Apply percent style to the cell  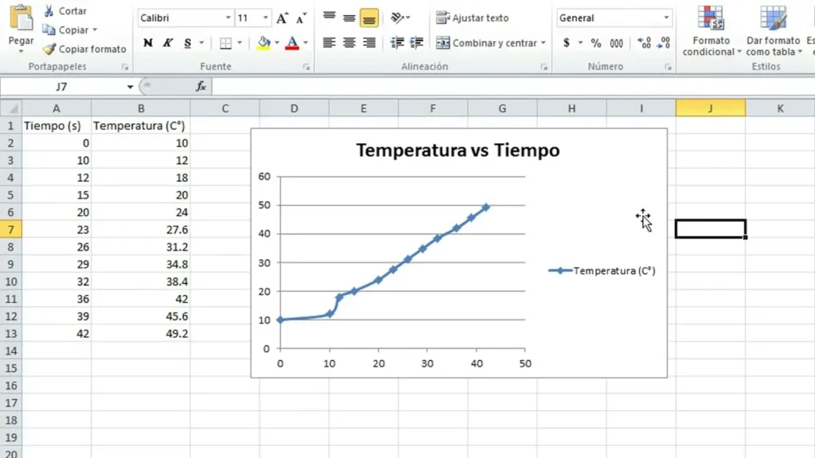pos(595,43)
